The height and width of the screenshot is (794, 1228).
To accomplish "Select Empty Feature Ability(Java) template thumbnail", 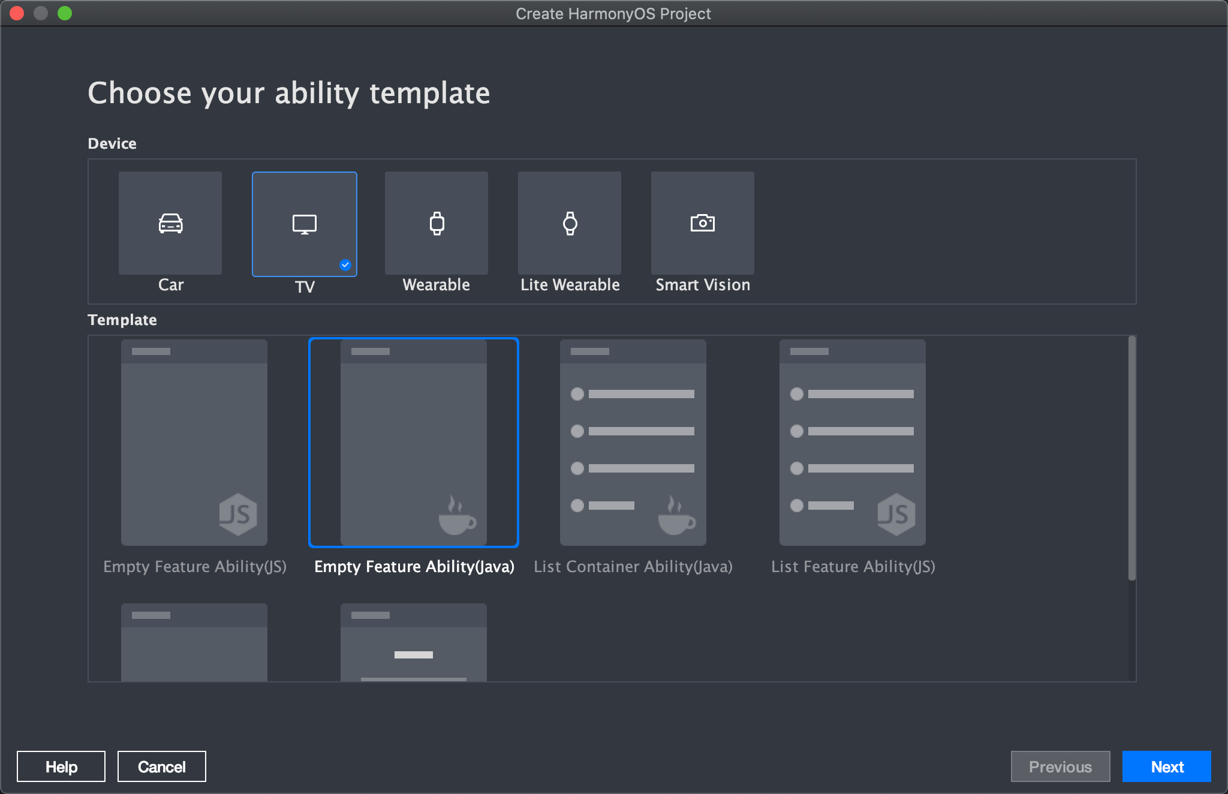I will point(414,443).
